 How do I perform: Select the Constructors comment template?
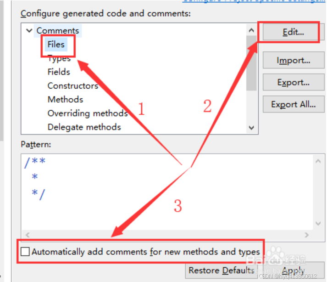click(x=73, y=85)
